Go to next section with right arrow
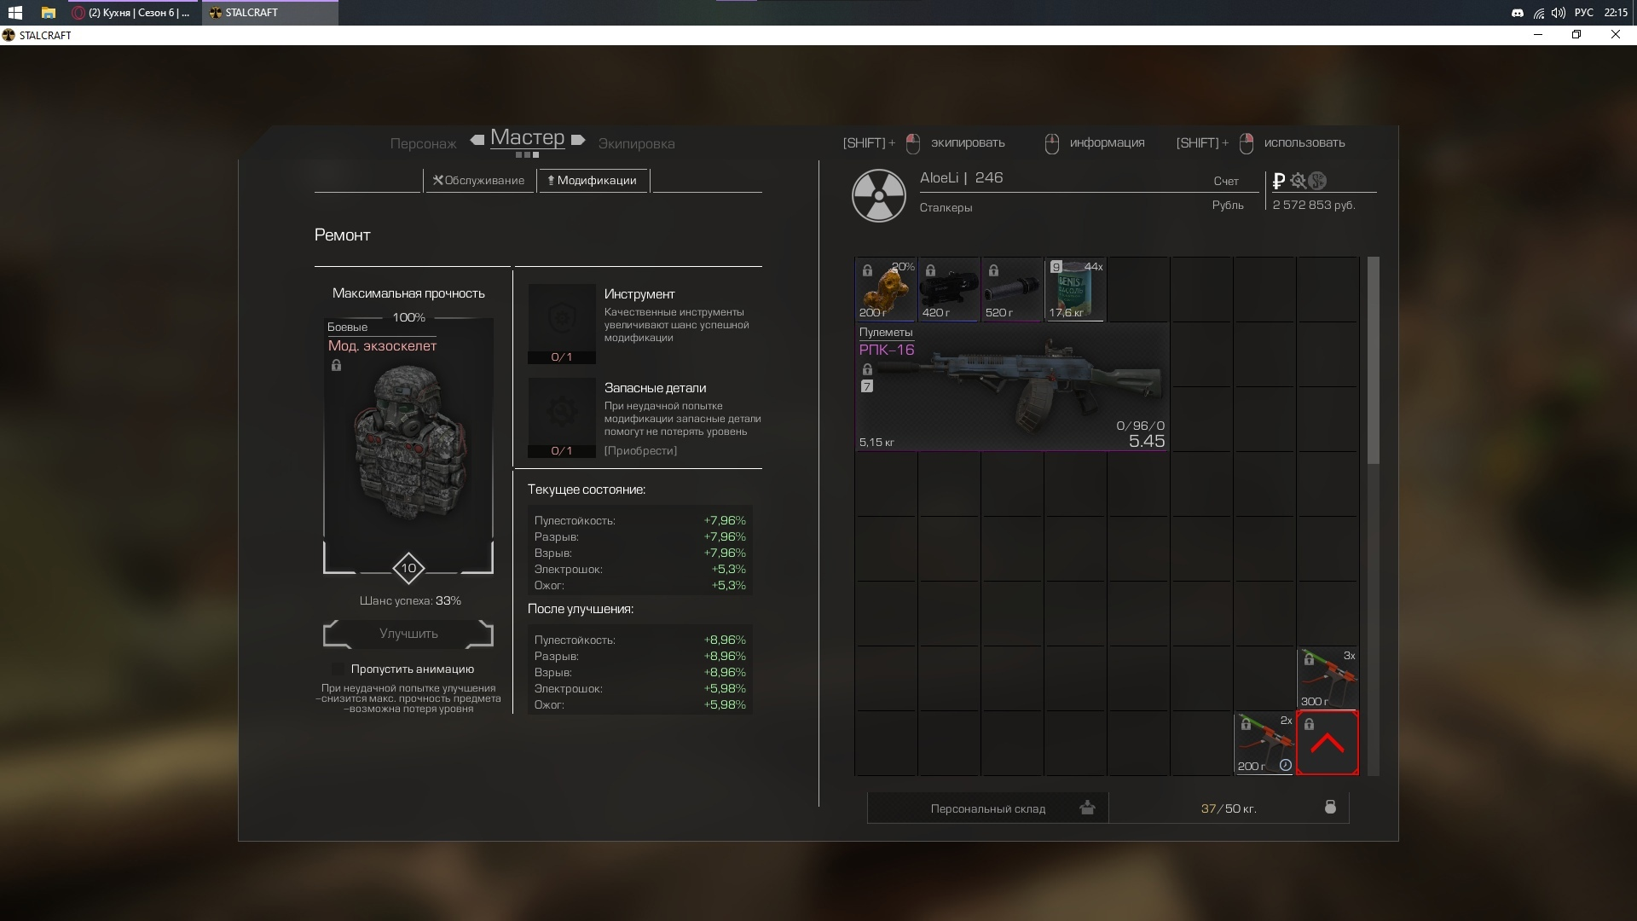 578,140
